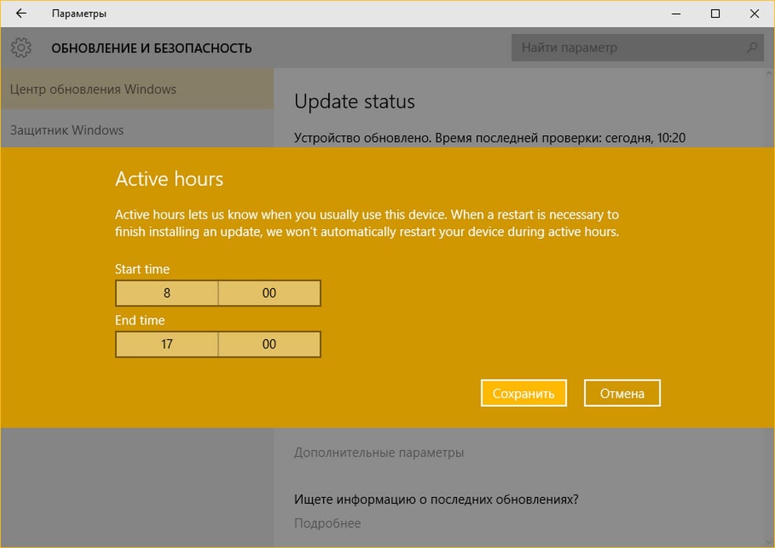
Task: Click the search magnifier icon
Action: (x=752, y=48)
